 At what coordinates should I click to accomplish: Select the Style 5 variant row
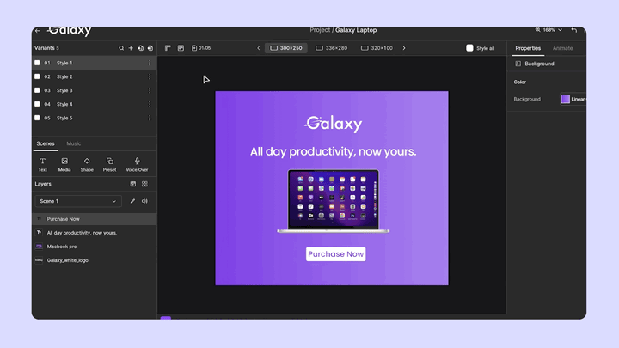point(95,118)
